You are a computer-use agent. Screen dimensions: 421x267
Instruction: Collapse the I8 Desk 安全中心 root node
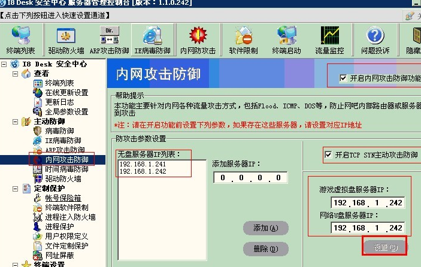click(4, 64)
